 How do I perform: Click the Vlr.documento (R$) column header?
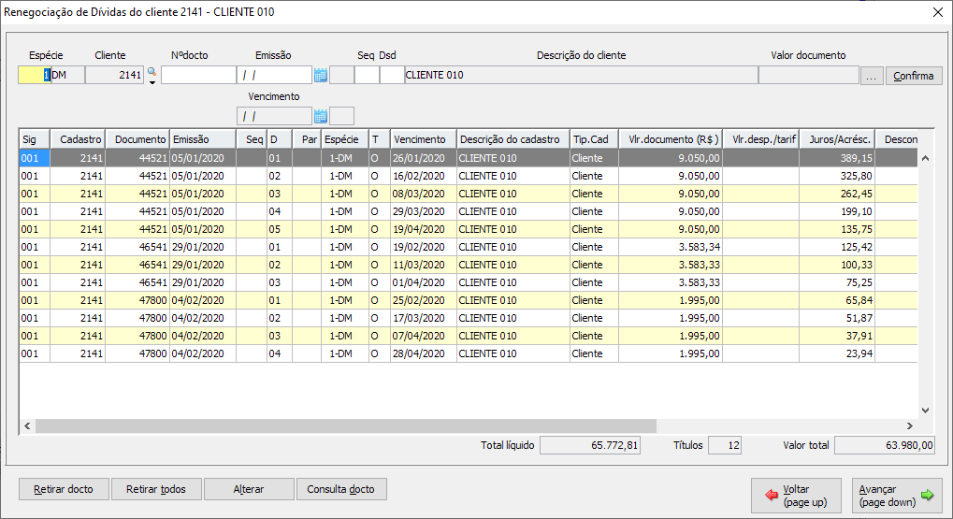pyautogui.click(x=670, y=139)
